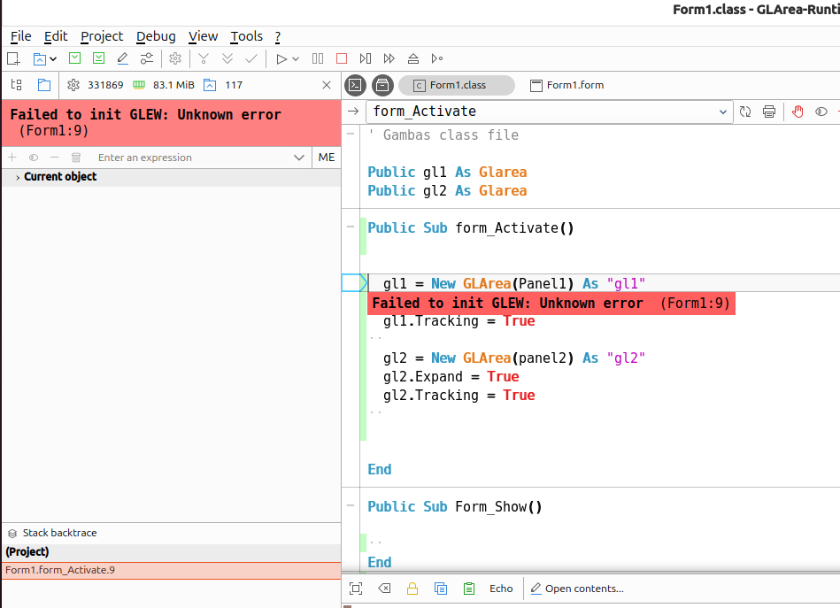This screenshot has width=840, height=608.
Task: Open the Debug menu
Action: pyautogui.click(x=156, y=36)
